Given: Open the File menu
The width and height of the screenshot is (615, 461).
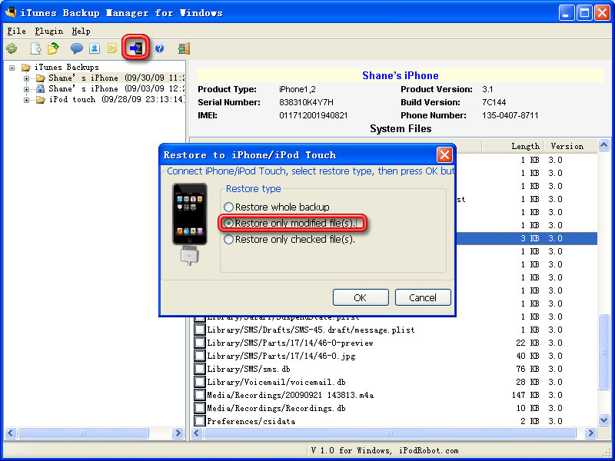Looking at the screenshot, I should tap(16, 31).
